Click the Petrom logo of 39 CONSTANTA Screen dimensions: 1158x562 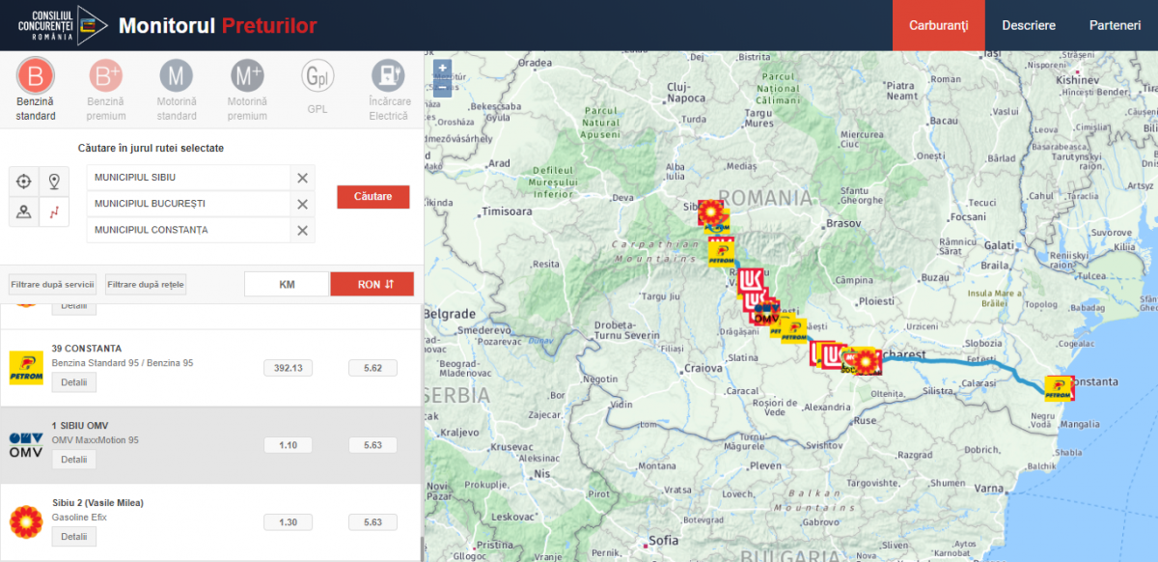[26, 367]
